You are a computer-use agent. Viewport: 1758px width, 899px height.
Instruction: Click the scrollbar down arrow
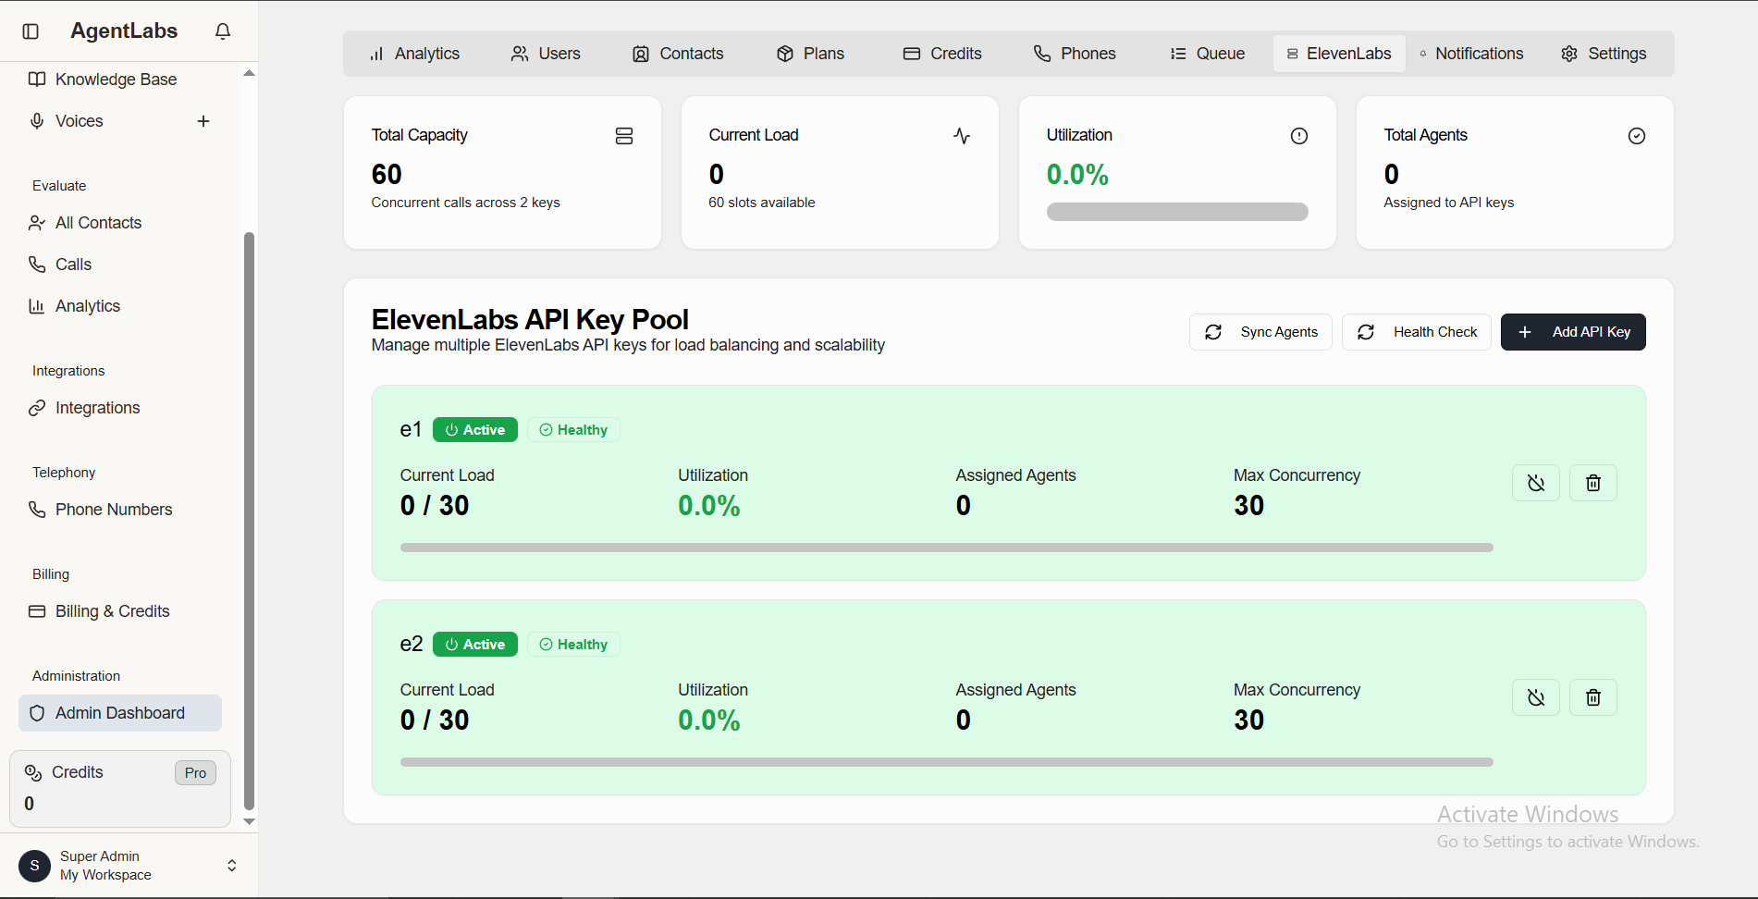point(248,821)
